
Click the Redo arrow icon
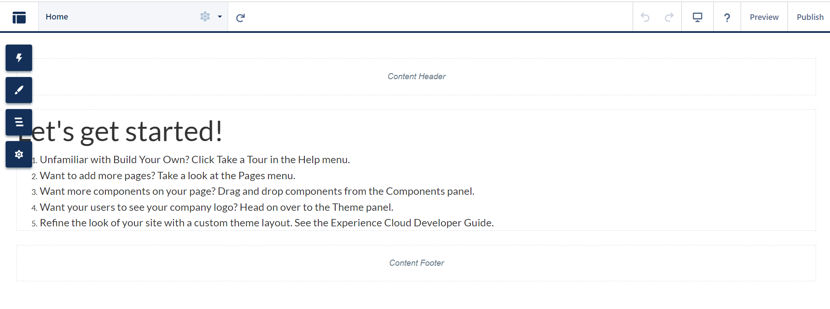tap(669, 17)
